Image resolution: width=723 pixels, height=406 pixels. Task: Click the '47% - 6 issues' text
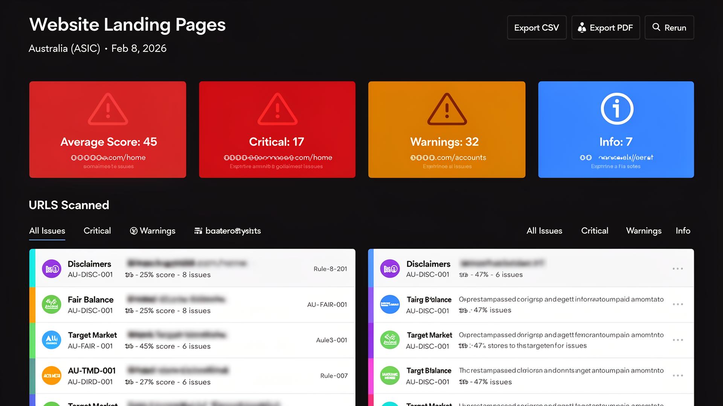pyautogui.click(x=499, y=275)
